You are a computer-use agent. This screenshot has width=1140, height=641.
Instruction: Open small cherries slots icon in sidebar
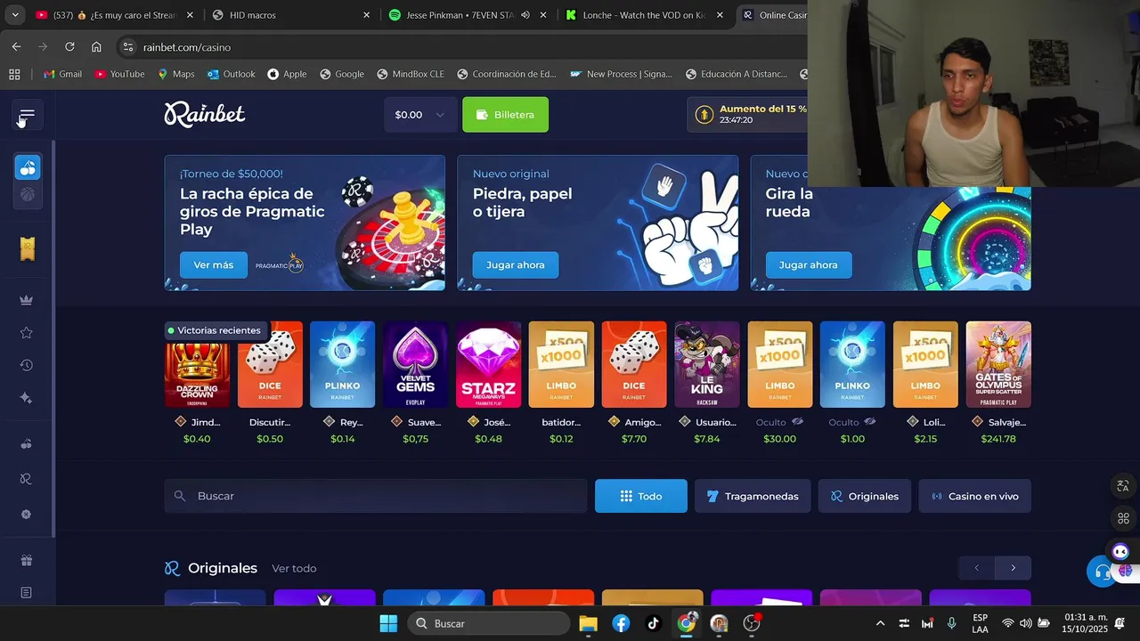(x=27, y=443)
